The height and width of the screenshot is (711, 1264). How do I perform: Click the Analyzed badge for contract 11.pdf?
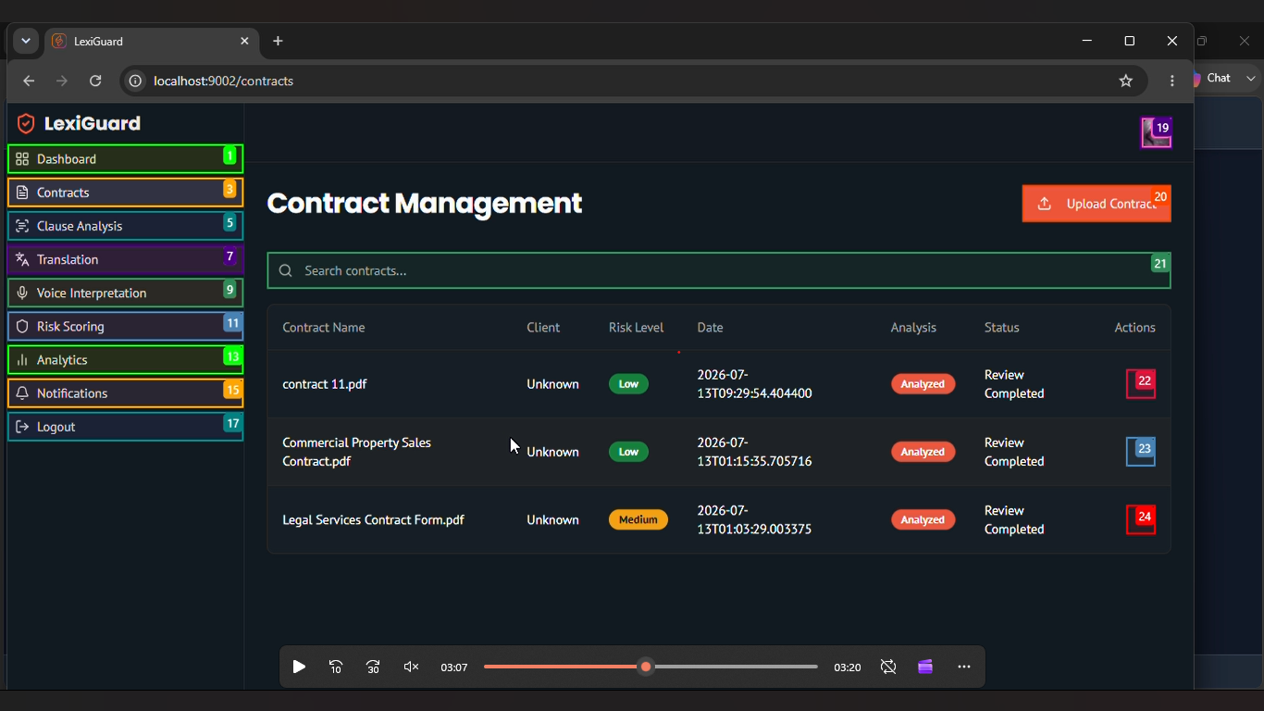tap(923, 384)
